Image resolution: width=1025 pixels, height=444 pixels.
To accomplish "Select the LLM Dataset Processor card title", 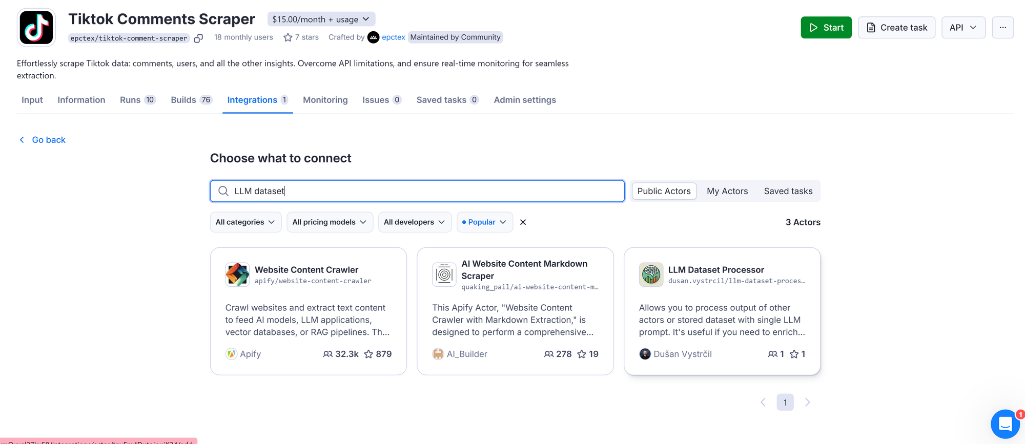I will click(716, 270).
